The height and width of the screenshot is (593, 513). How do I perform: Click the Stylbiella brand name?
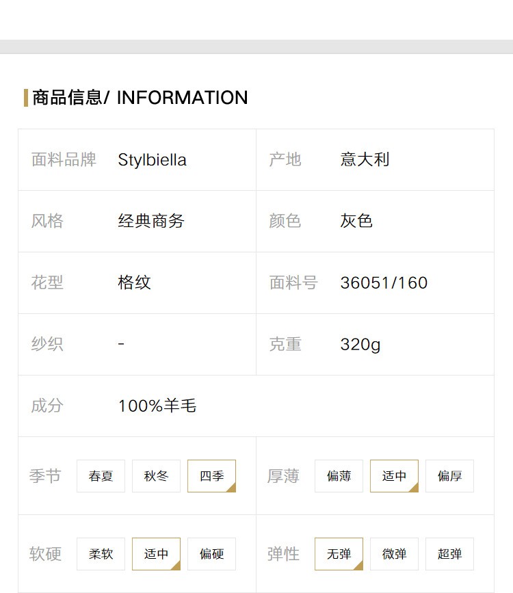(152, 160)
